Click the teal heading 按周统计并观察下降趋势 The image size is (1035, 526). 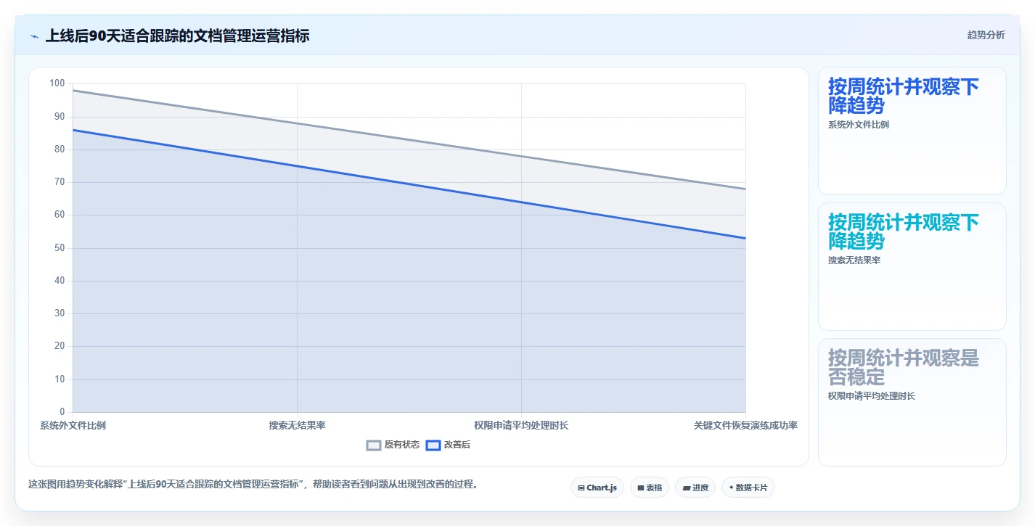pos(904,231)
